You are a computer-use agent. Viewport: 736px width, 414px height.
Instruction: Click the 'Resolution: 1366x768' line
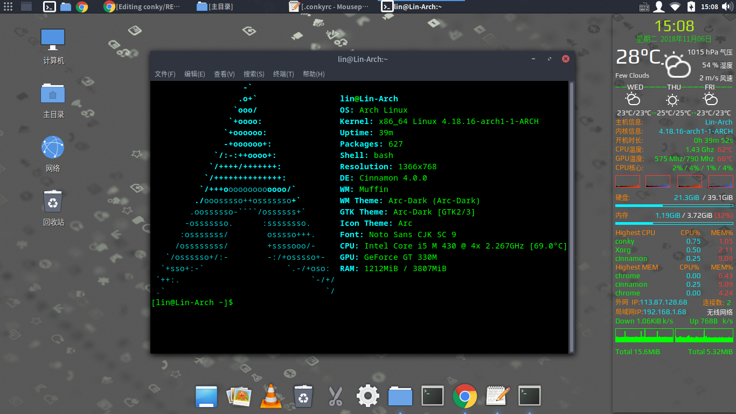(388, 167)
